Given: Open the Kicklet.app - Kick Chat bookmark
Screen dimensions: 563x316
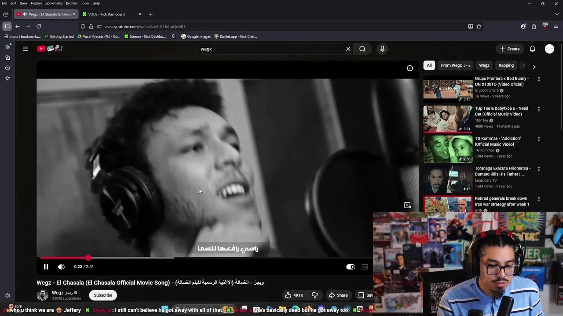Looking at the screenshot, I should coord(235,36).
